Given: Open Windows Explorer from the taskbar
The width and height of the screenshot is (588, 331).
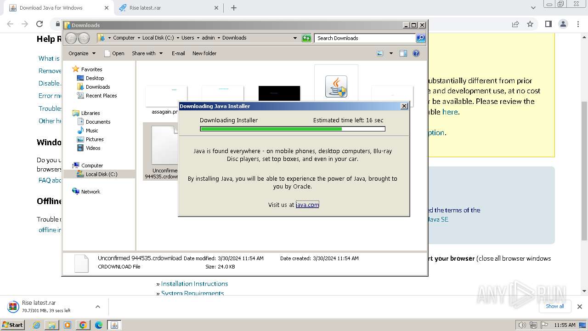Looking at the screenshot, I should (x=52, y=325).
